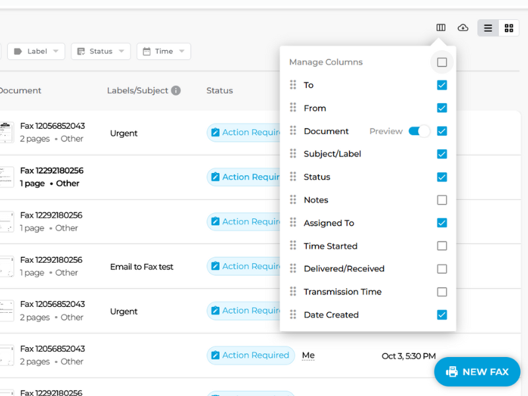This screenshot has width=528, height=396.
Task: Open the Time filter dropdown
Action: pyautogui.click(x=163, y=51)
